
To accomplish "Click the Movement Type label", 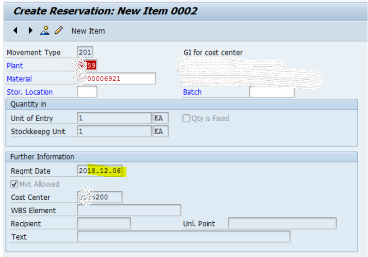I will click(33, 52).
